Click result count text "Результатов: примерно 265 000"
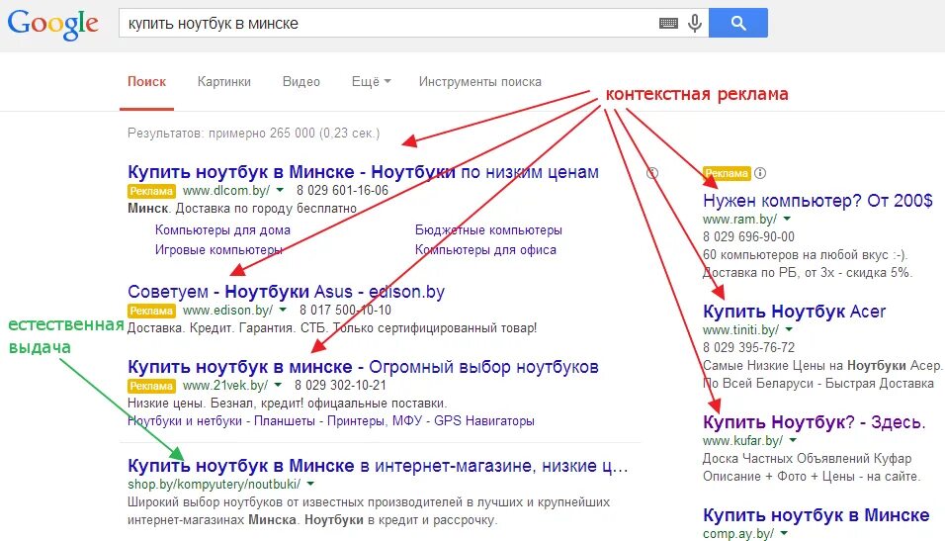945x541 pixels. pos(221,133)
